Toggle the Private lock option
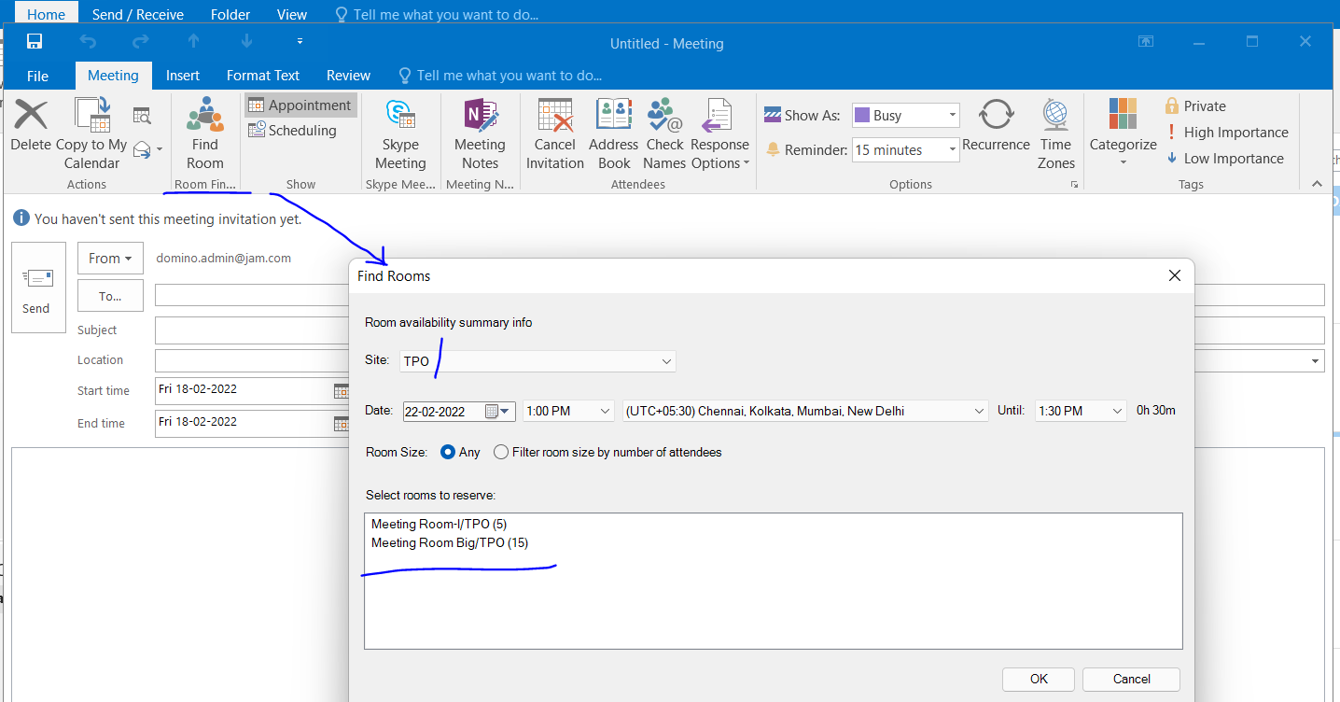 (x=1194, y=106)
